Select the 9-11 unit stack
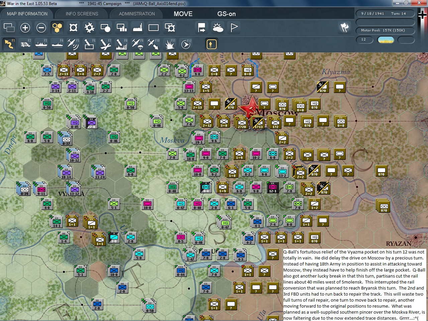 pos(41,189)
